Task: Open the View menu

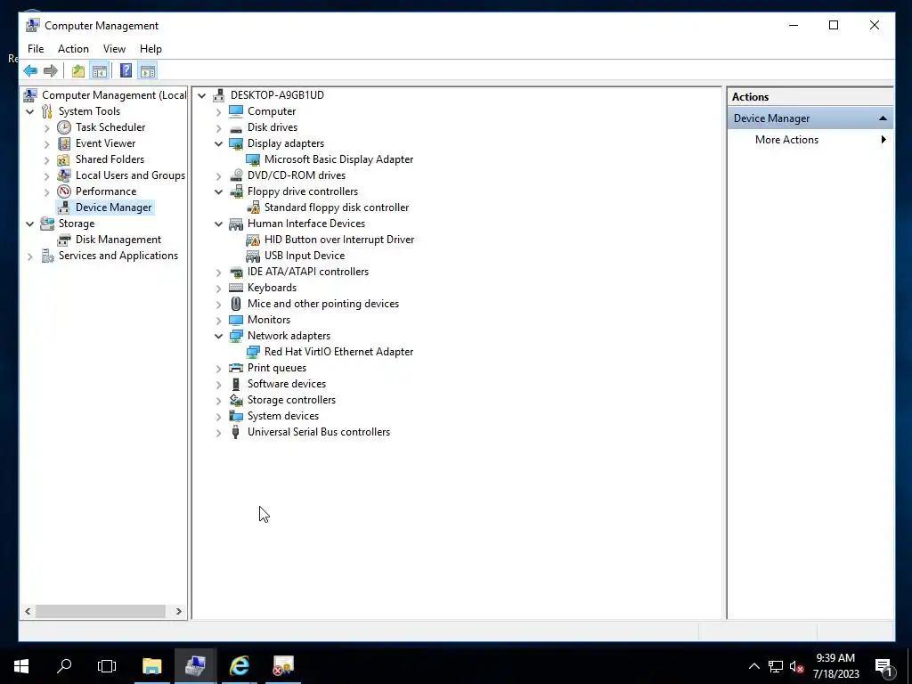Action: (x=114, y=49)
